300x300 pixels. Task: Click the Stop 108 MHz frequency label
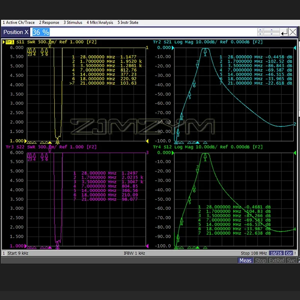coord(253,253)
